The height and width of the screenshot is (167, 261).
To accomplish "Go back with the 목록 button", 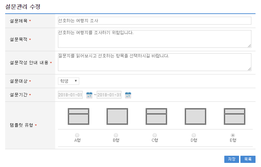I will click(x=248, y=159).
